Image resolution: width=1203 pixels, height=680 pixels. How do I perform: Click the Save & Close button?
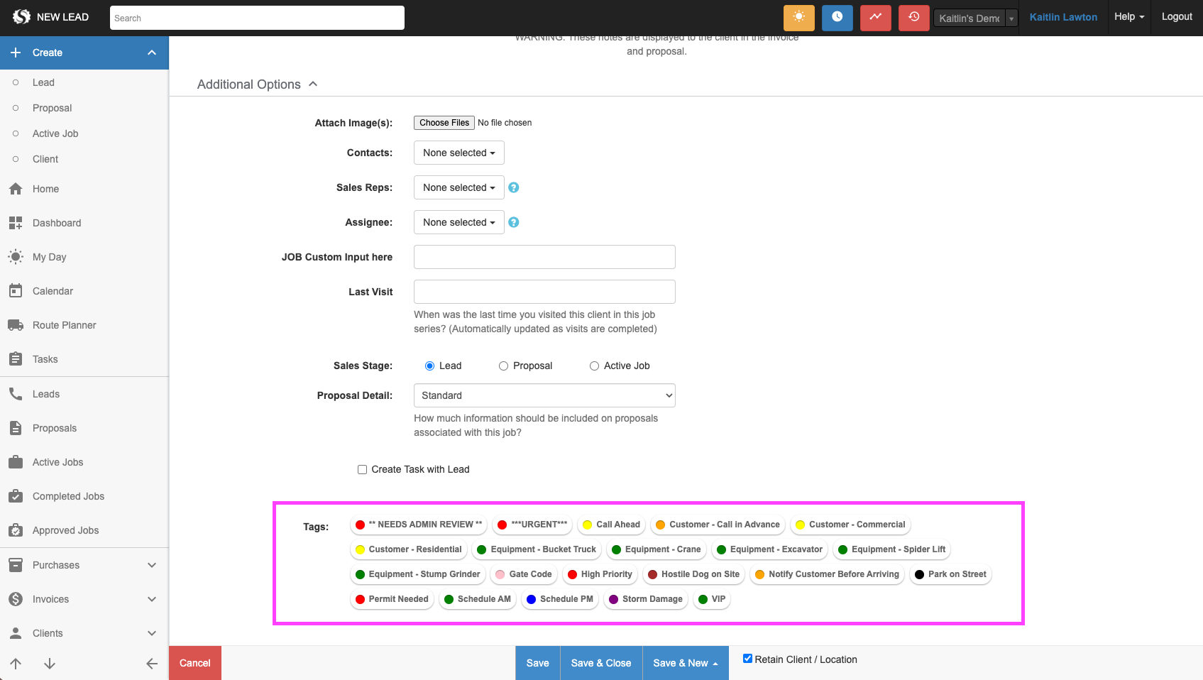[x=600, y=663]
